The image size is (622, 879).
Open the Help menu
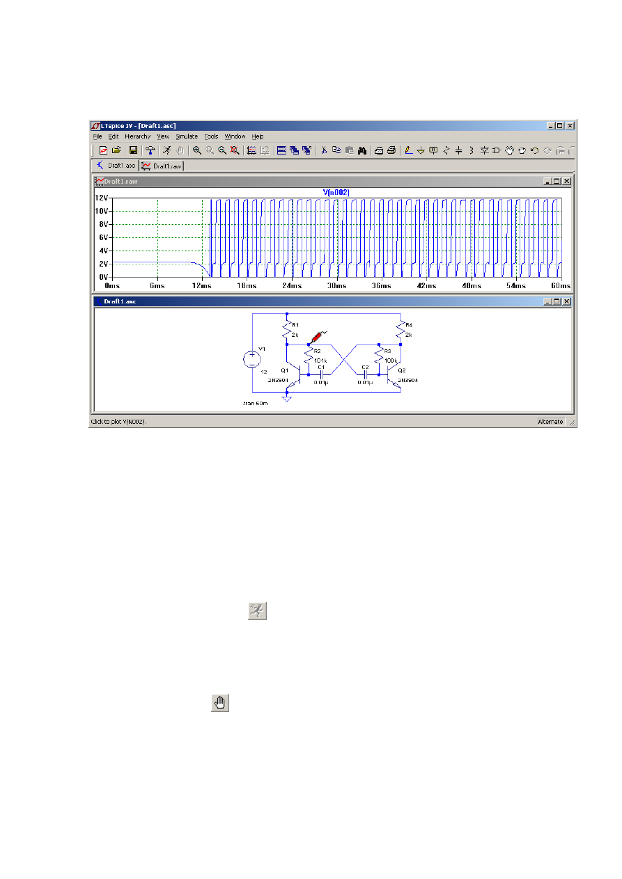(x=258, y=136)
